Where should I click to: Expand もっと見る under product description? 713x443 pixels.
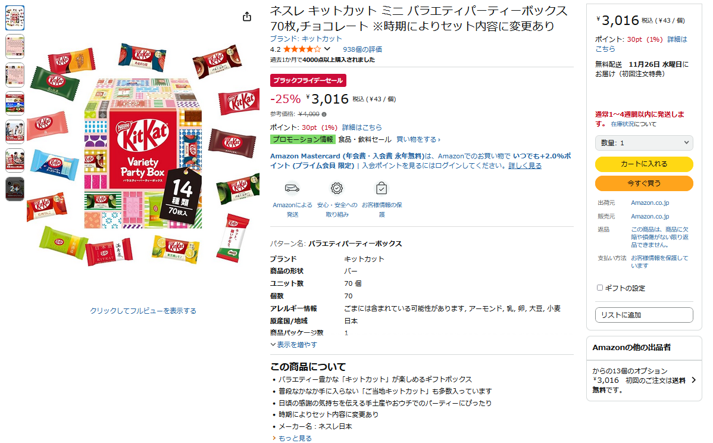click(292, 438)
